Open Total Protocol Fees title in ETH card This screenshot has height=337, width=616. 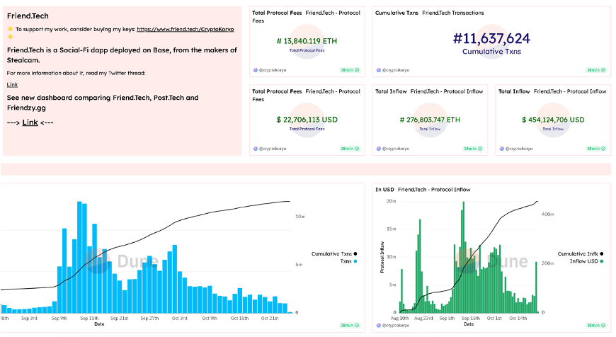coord(277,13)
